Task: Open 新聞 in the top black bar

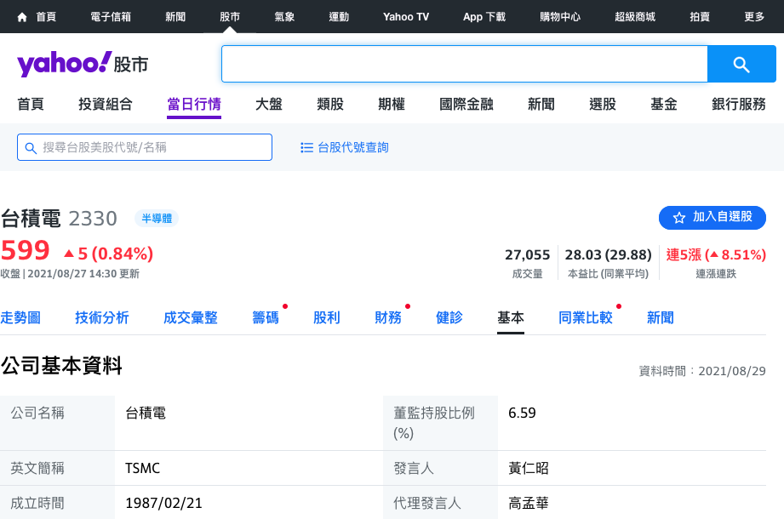Action: (x=175, y=17)
